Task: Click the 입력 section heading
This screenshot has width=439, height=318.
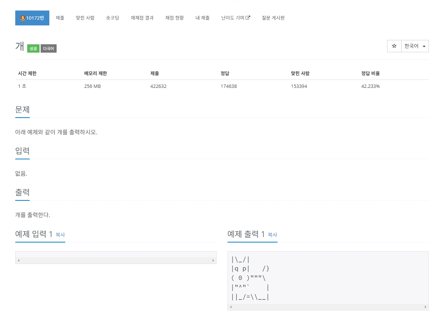Action: point(22,151)
